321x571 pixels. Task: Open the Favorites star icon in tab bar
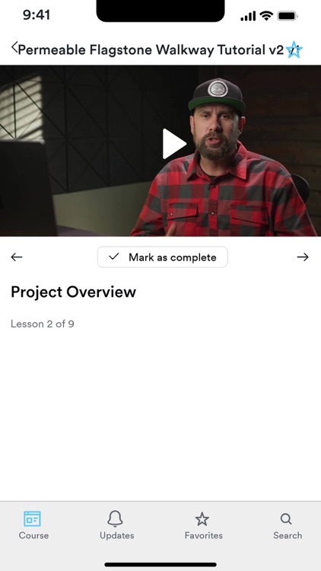pos(202,519)
